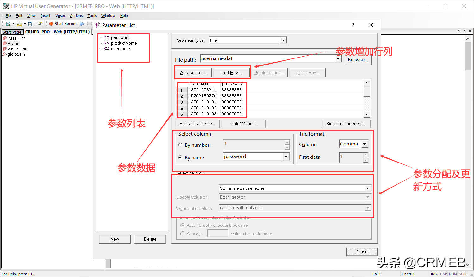Click the productName parameter icon in list
Viewport: 474px width, 277px height.
107,43
